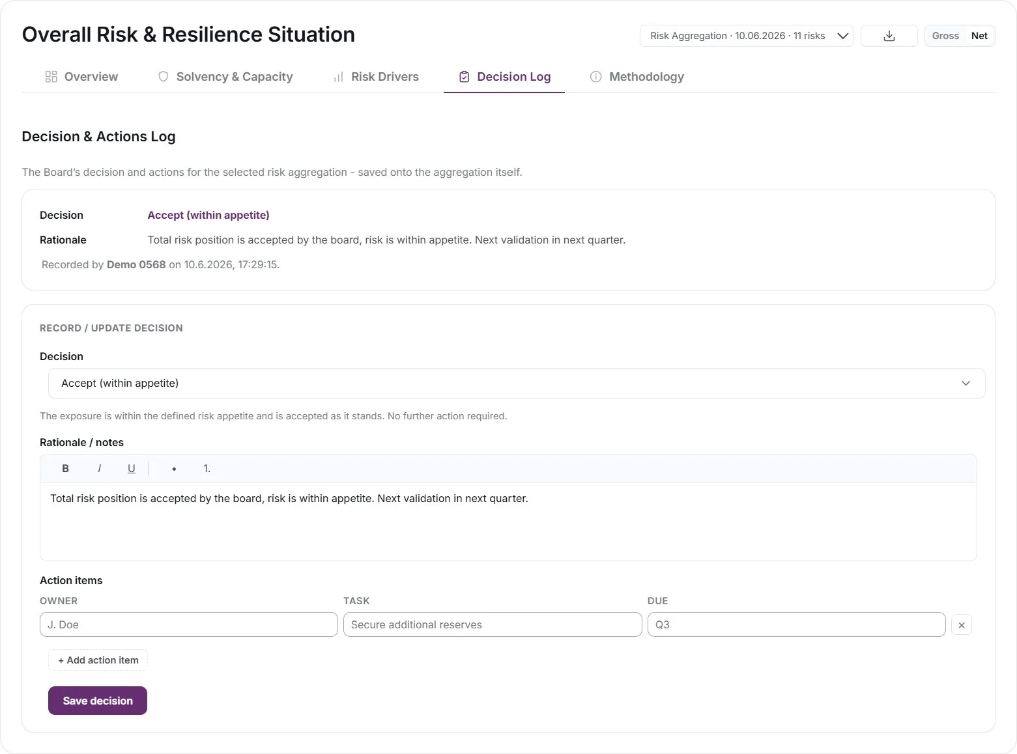Open the Overview tab
This screenshot has width=1017, height=754.
click(81, 77)
